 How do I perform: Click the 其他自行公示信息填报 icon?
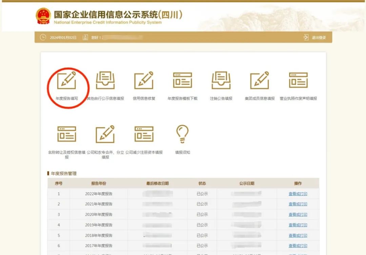pos(105,81)
